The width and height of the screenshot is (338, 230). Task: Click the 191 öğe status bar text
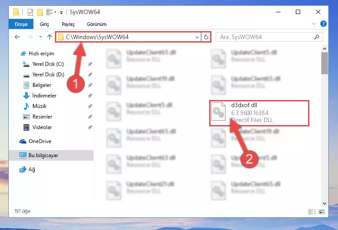click(22, 211)
